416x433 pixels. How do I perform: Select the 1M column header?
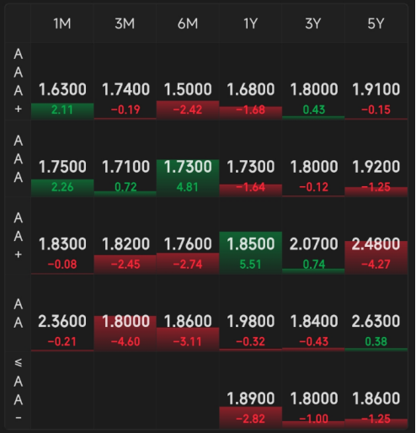(62, 24)
